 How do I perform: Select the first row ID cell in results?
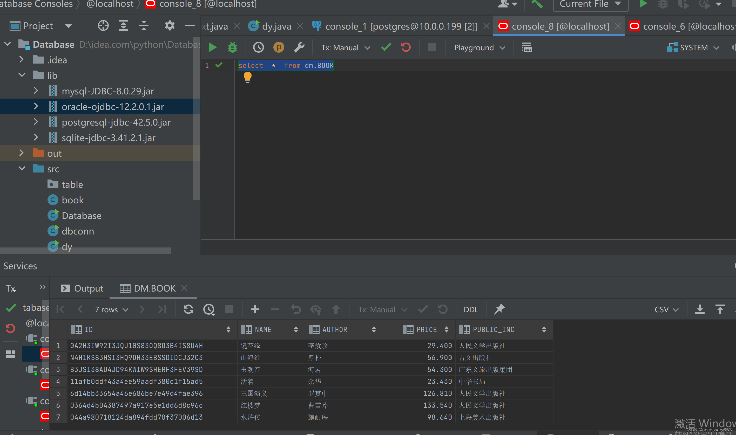136,346
